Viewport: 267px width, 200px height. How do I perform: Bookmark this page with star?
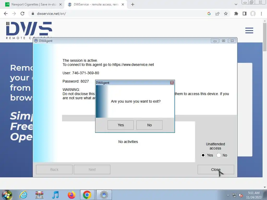tap(226, 14)
